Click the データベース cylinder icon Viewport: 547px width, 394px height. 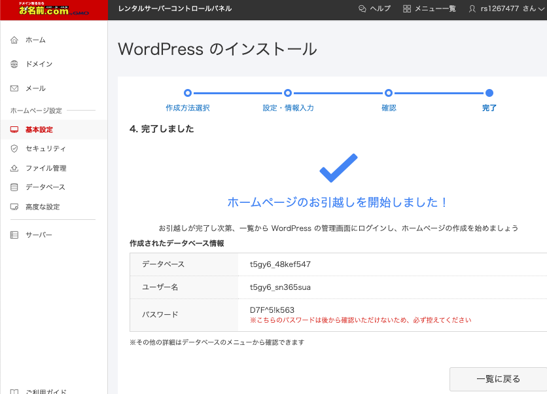(14, 187)
